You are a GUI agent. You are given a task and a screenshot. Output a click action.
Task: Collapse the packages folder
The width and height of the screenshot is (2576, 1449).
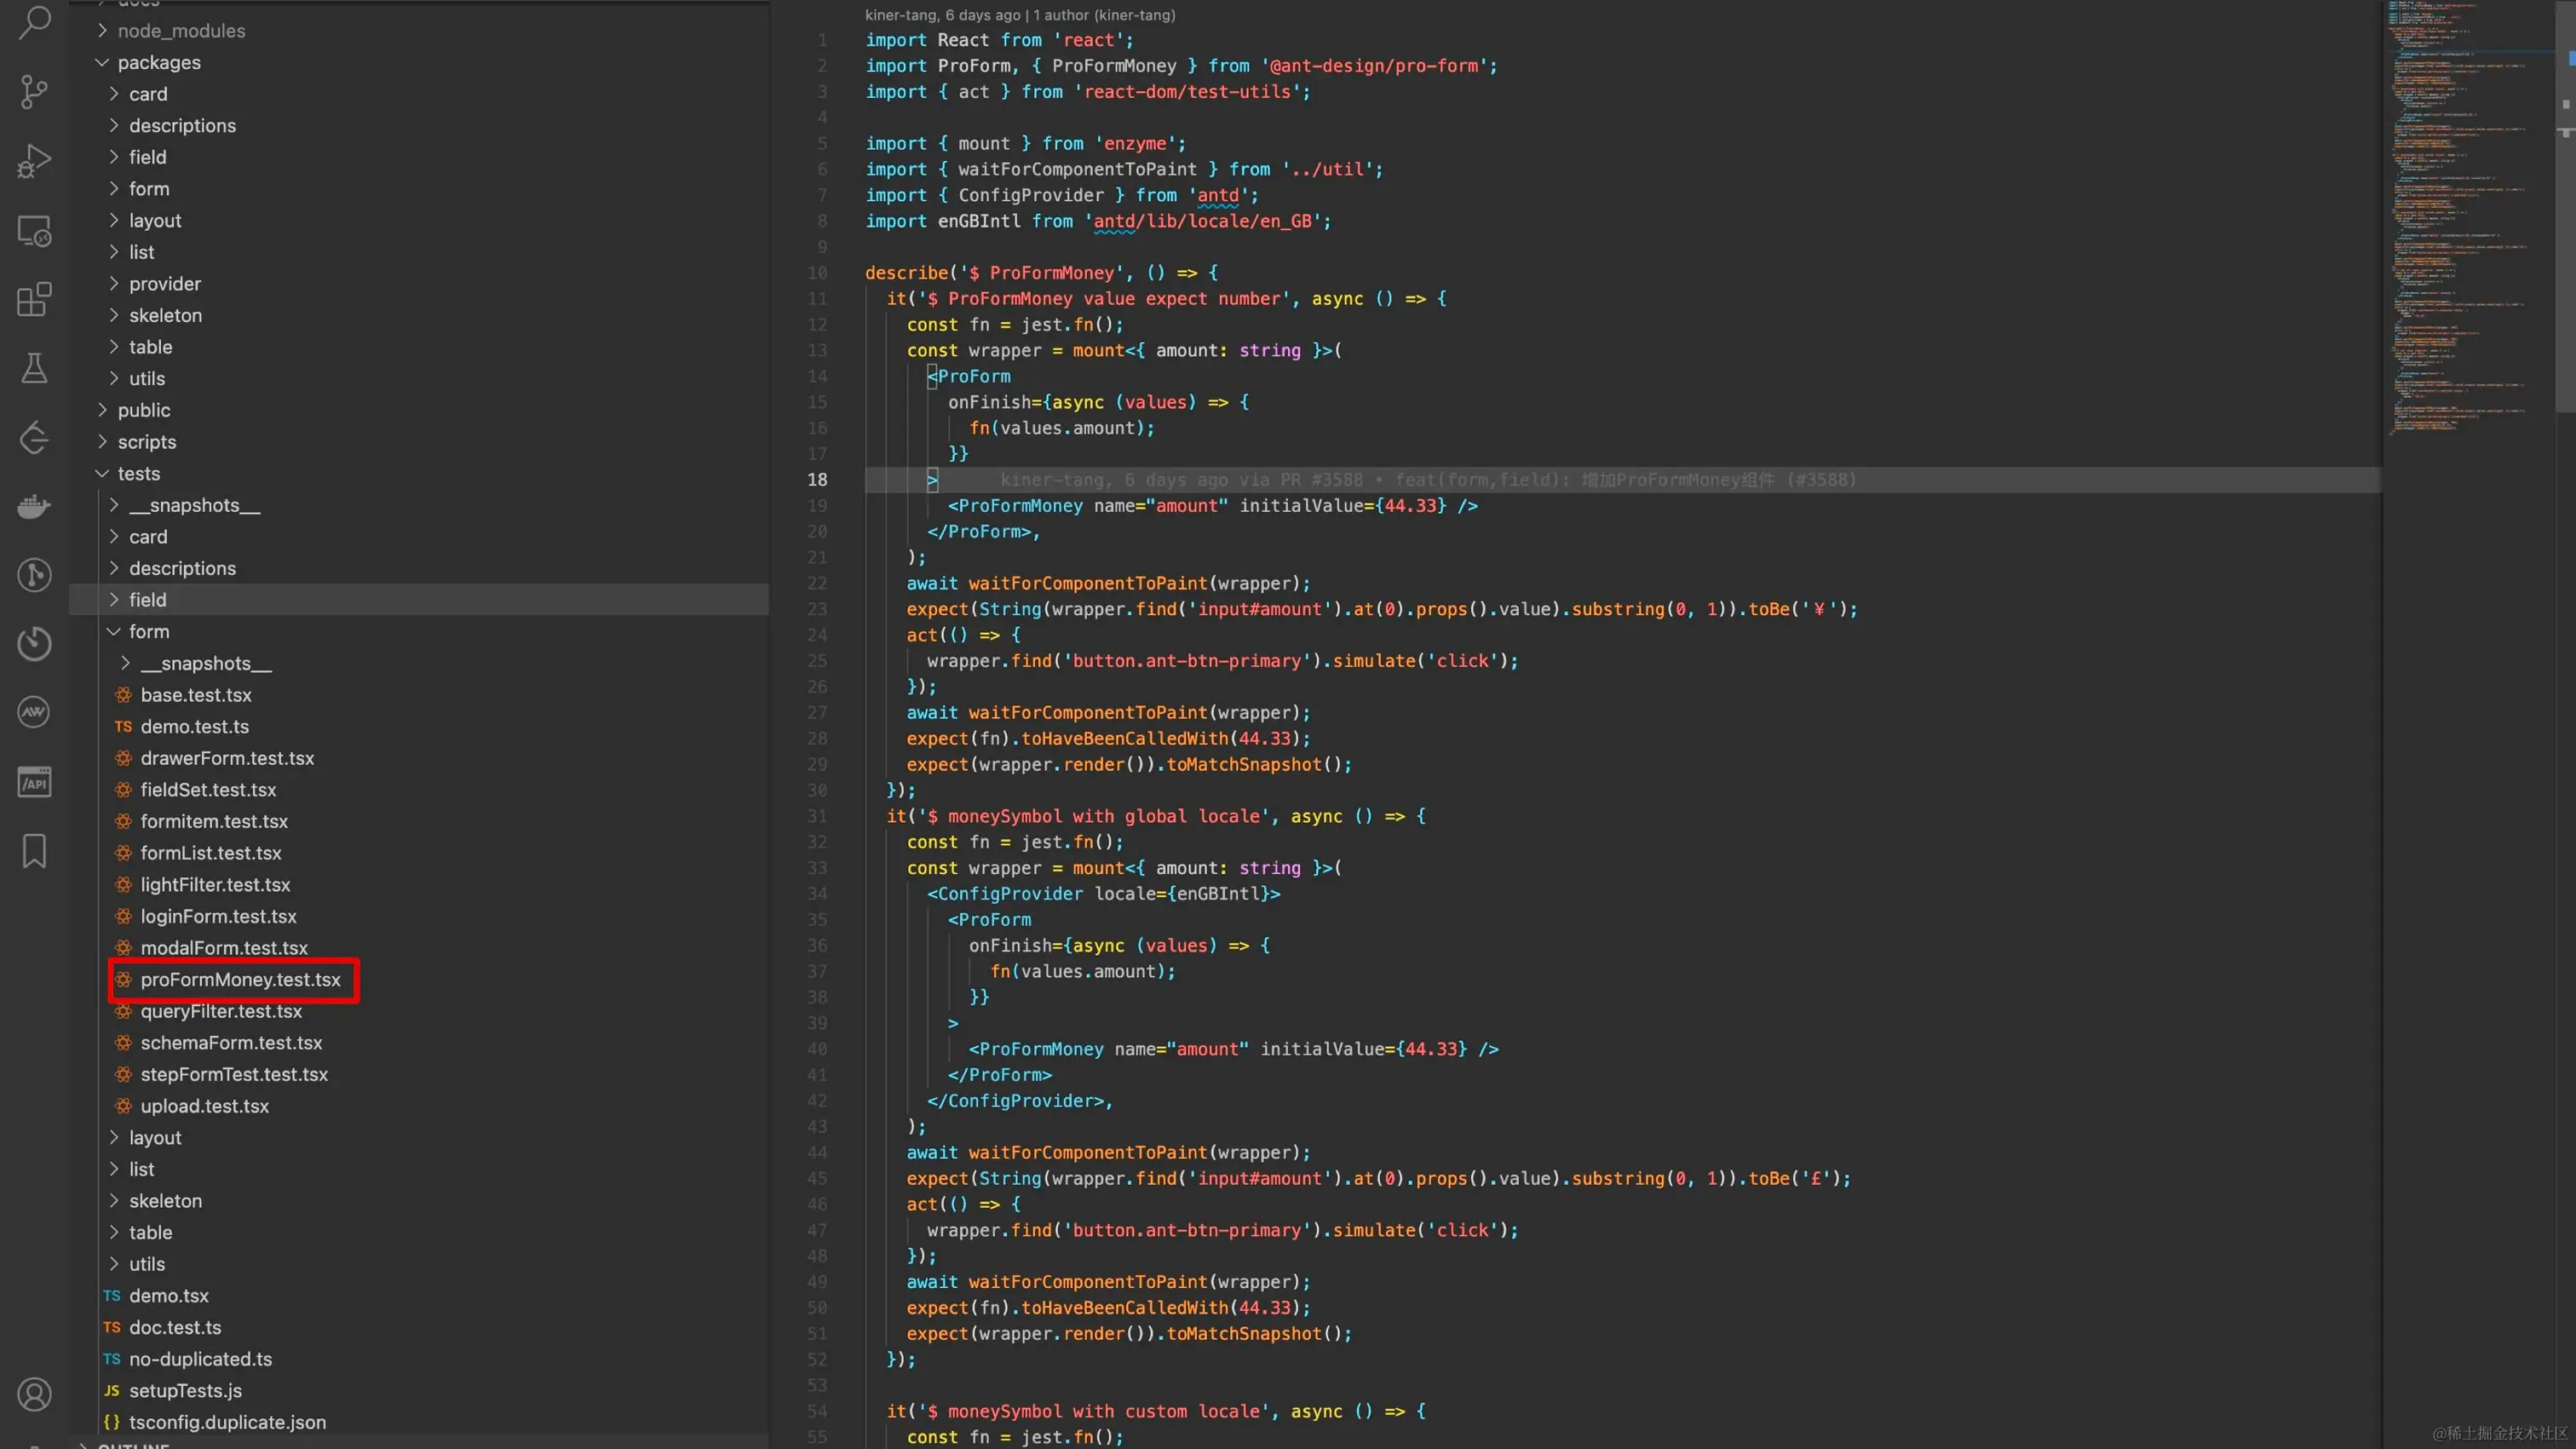point(159,62)
